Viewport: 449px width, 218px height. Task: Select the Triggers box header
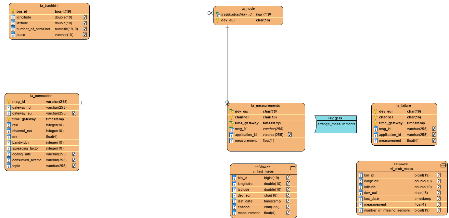(335, 118)
